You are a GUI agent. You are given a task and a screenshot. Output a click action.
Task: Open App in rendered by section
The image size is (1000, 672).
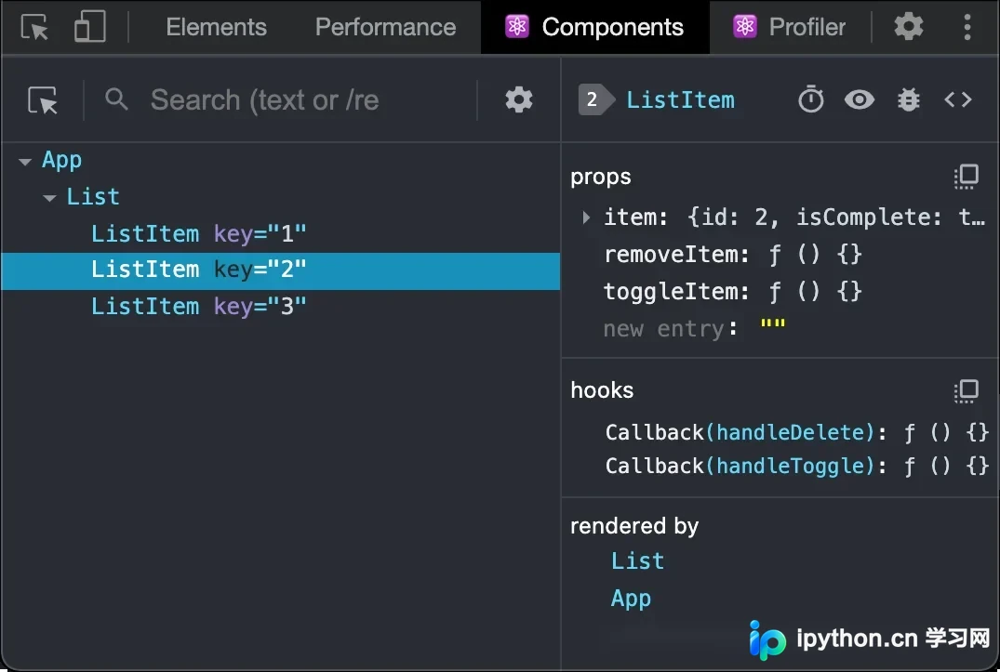pyautogui.click(x=631, y=599)
